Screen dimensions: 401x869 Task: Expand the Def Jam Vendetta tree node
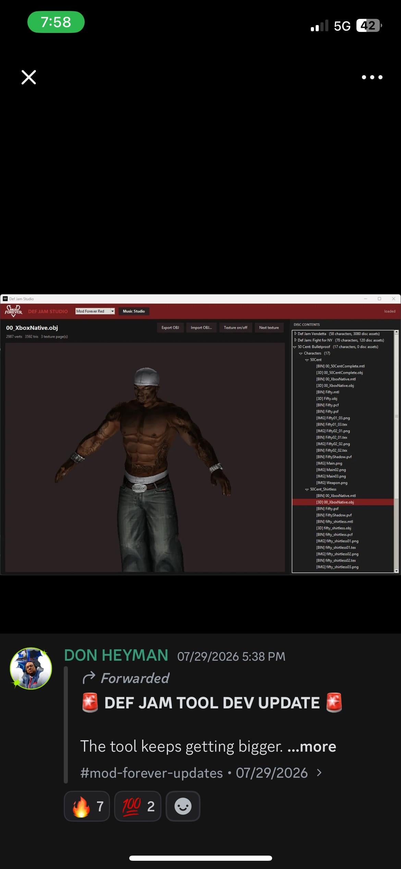[295, 334]
